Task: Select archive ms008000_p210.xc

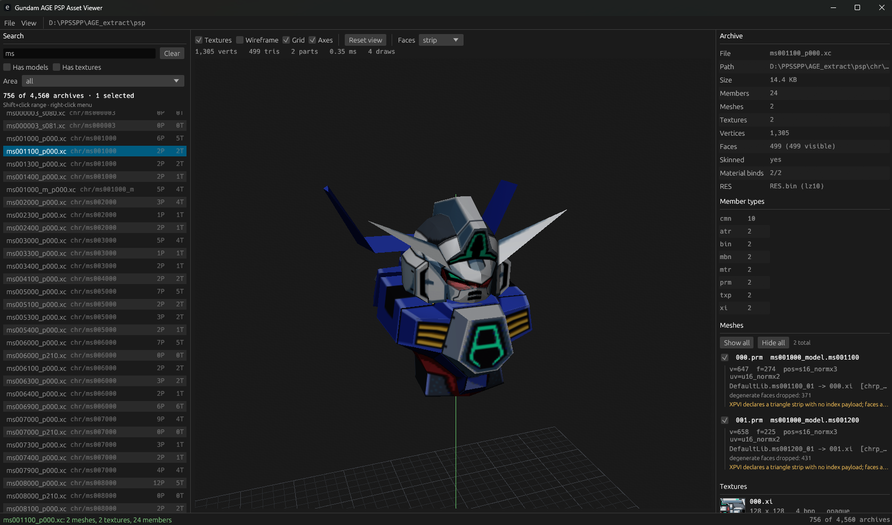Action: pos(95,496)
